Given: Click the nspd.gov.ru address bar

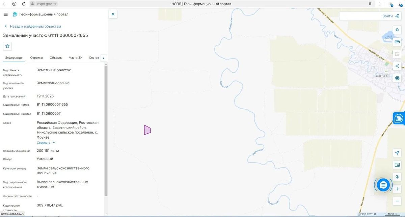Looking at the screenshot, I should pyautogui.click(x=43, y=4).
